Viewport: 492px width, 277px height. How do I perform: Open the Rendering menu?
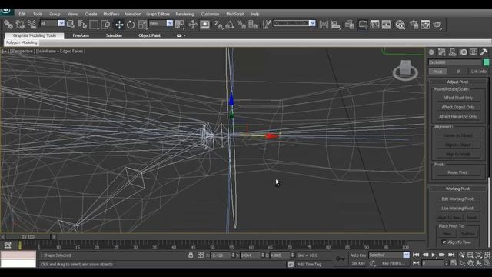pyautogui.click(x=184, y=14)
